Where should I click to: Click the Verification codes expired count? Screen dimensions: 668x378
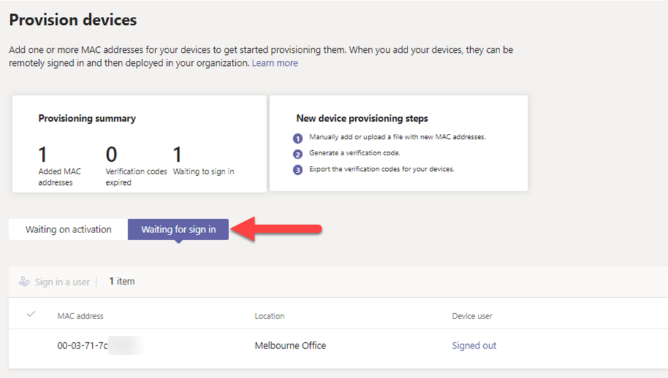tap(112, 155)
